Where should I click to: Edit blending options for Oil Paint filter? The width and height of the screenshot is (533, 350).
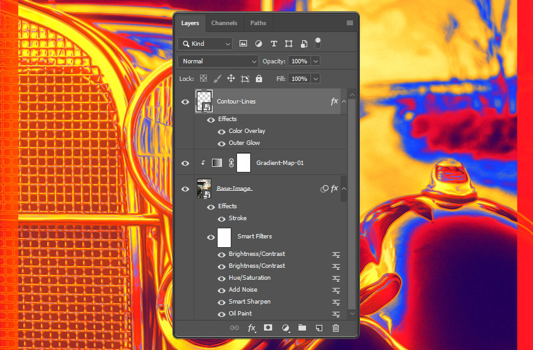point(336,314)
